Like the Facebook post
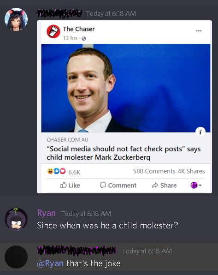 click(70, 185)
